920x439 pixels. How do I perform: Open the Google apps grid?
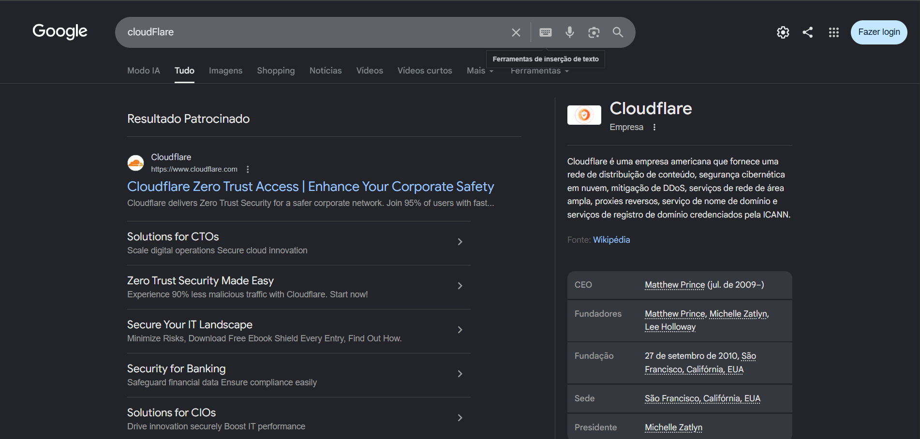click(833, 32)
